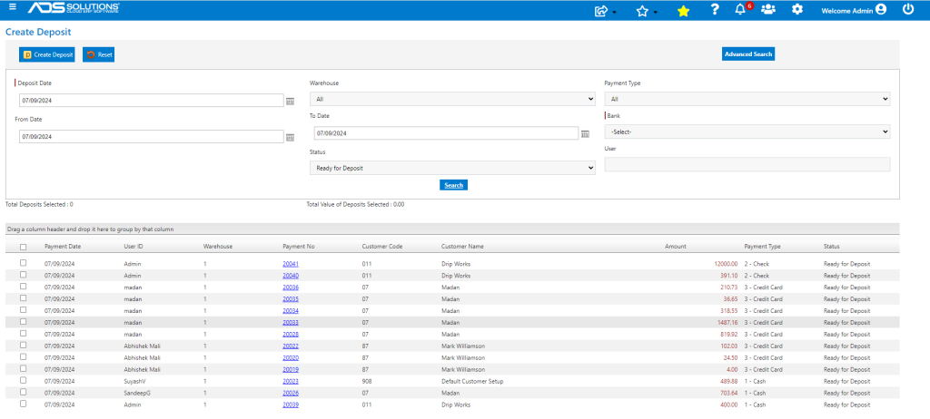
Task: Open the Status dropdown
Action: coord(452,169)
